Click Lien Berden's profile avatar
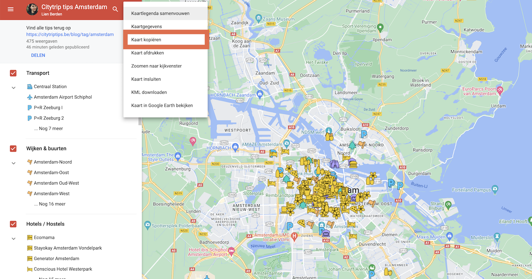Image resolution: width=532 pixels, height=279 pixels. (32, 9)
